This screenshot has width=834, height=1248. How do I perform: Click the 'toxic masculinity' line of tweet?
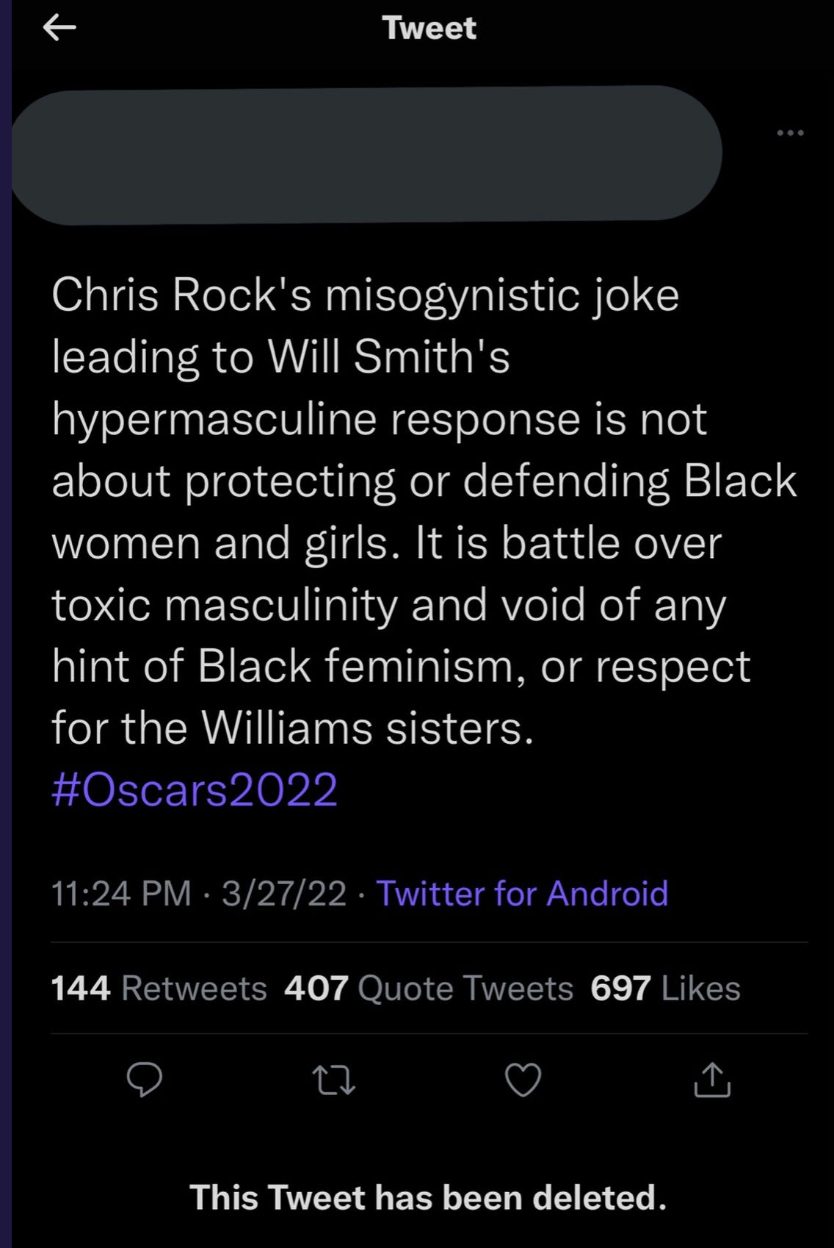[x=388, y=605]
